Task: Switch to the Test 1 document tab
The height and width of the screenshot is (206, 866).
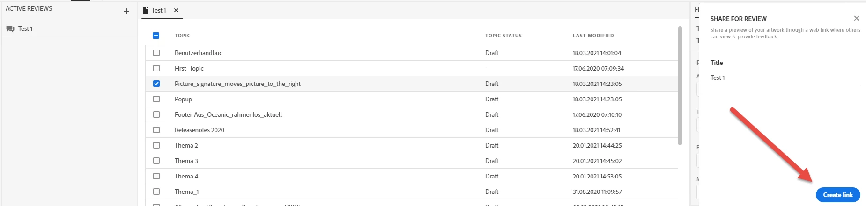Action: point(159,10)
